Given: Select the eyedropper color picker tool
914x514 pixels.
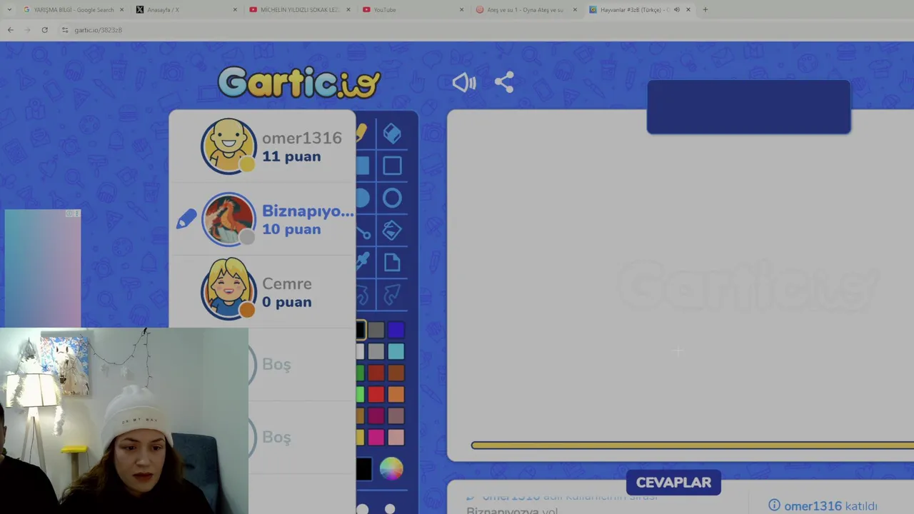Looking at the screenshot, I should click(x=362, y=262).
